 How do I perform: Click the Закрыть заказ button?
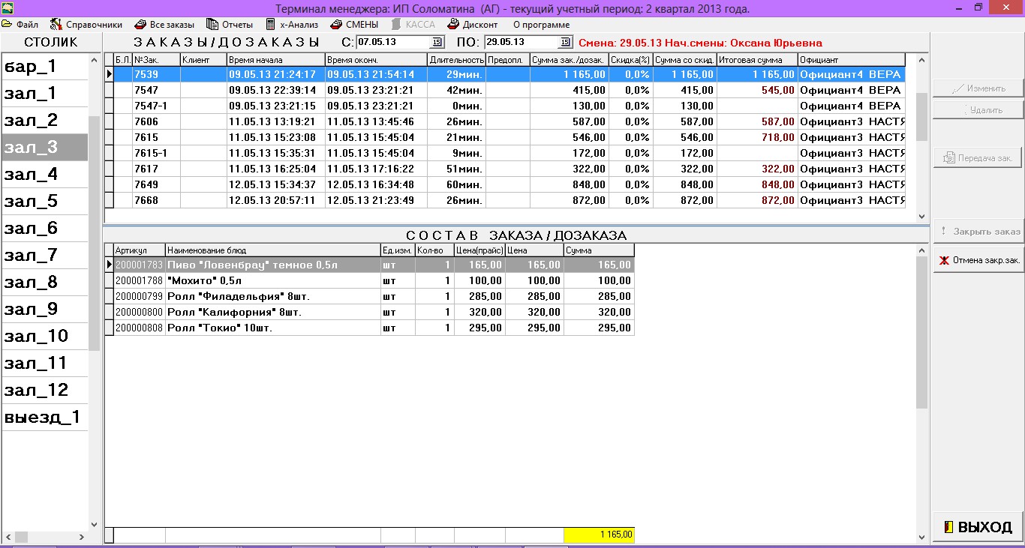tap(978, 232)
